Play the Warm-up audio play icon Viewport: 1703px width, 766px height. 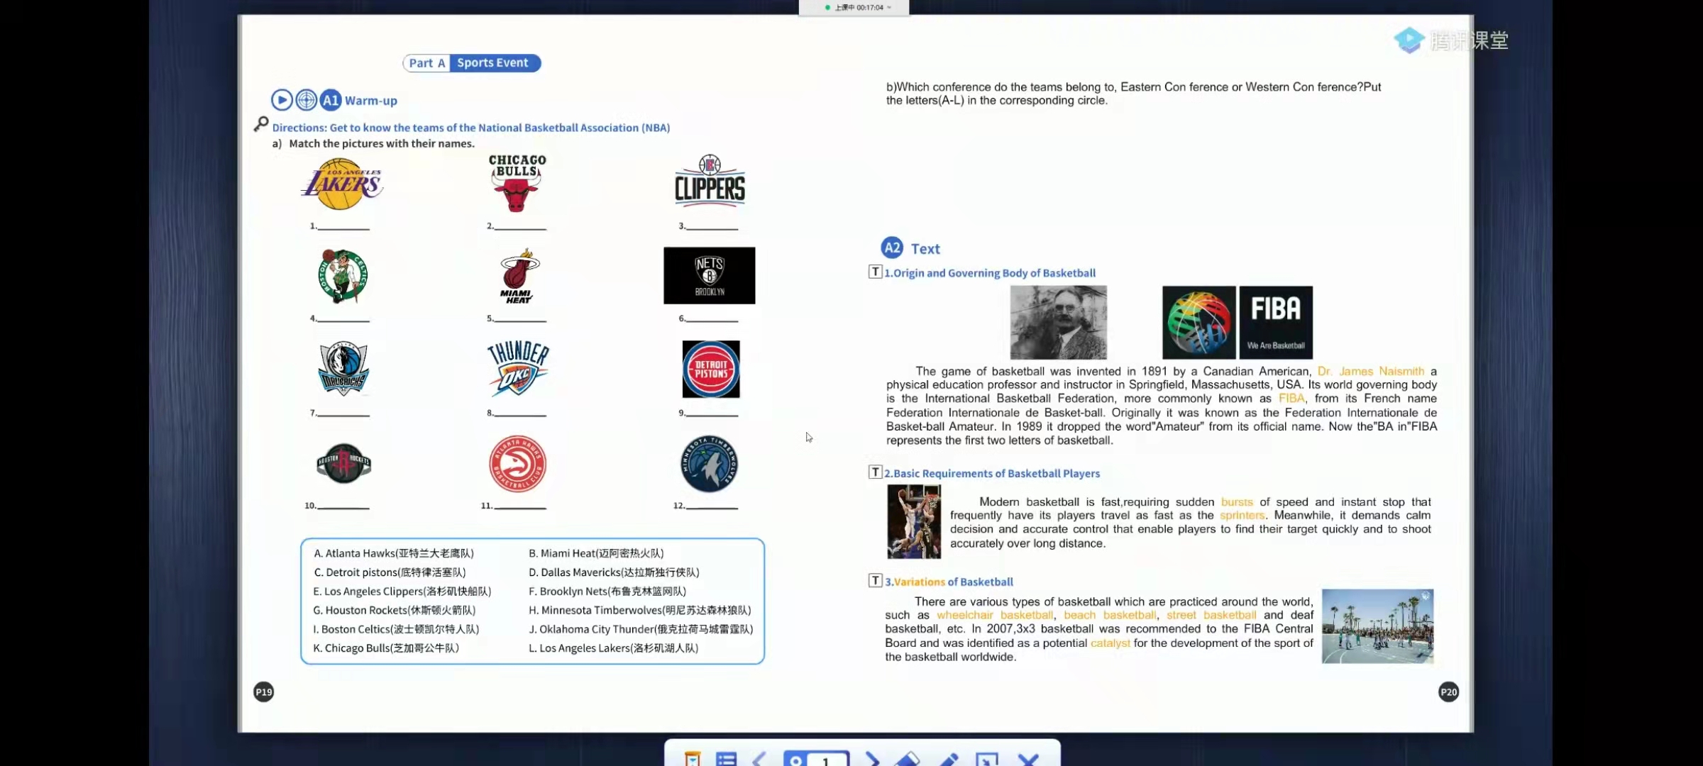coord(282,100)
